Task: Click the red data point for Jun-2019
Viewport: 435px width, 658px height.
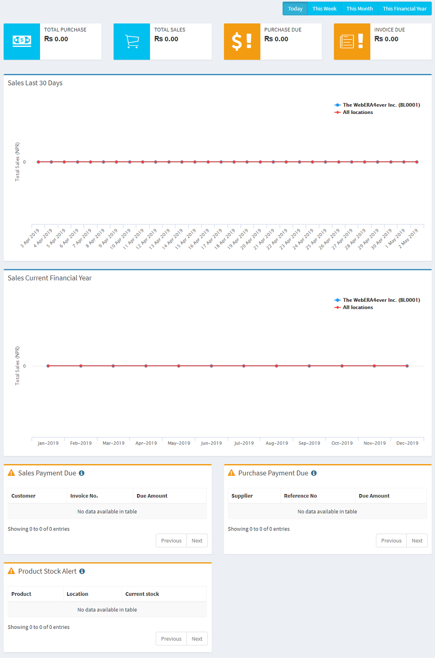Action: (211, 366)
